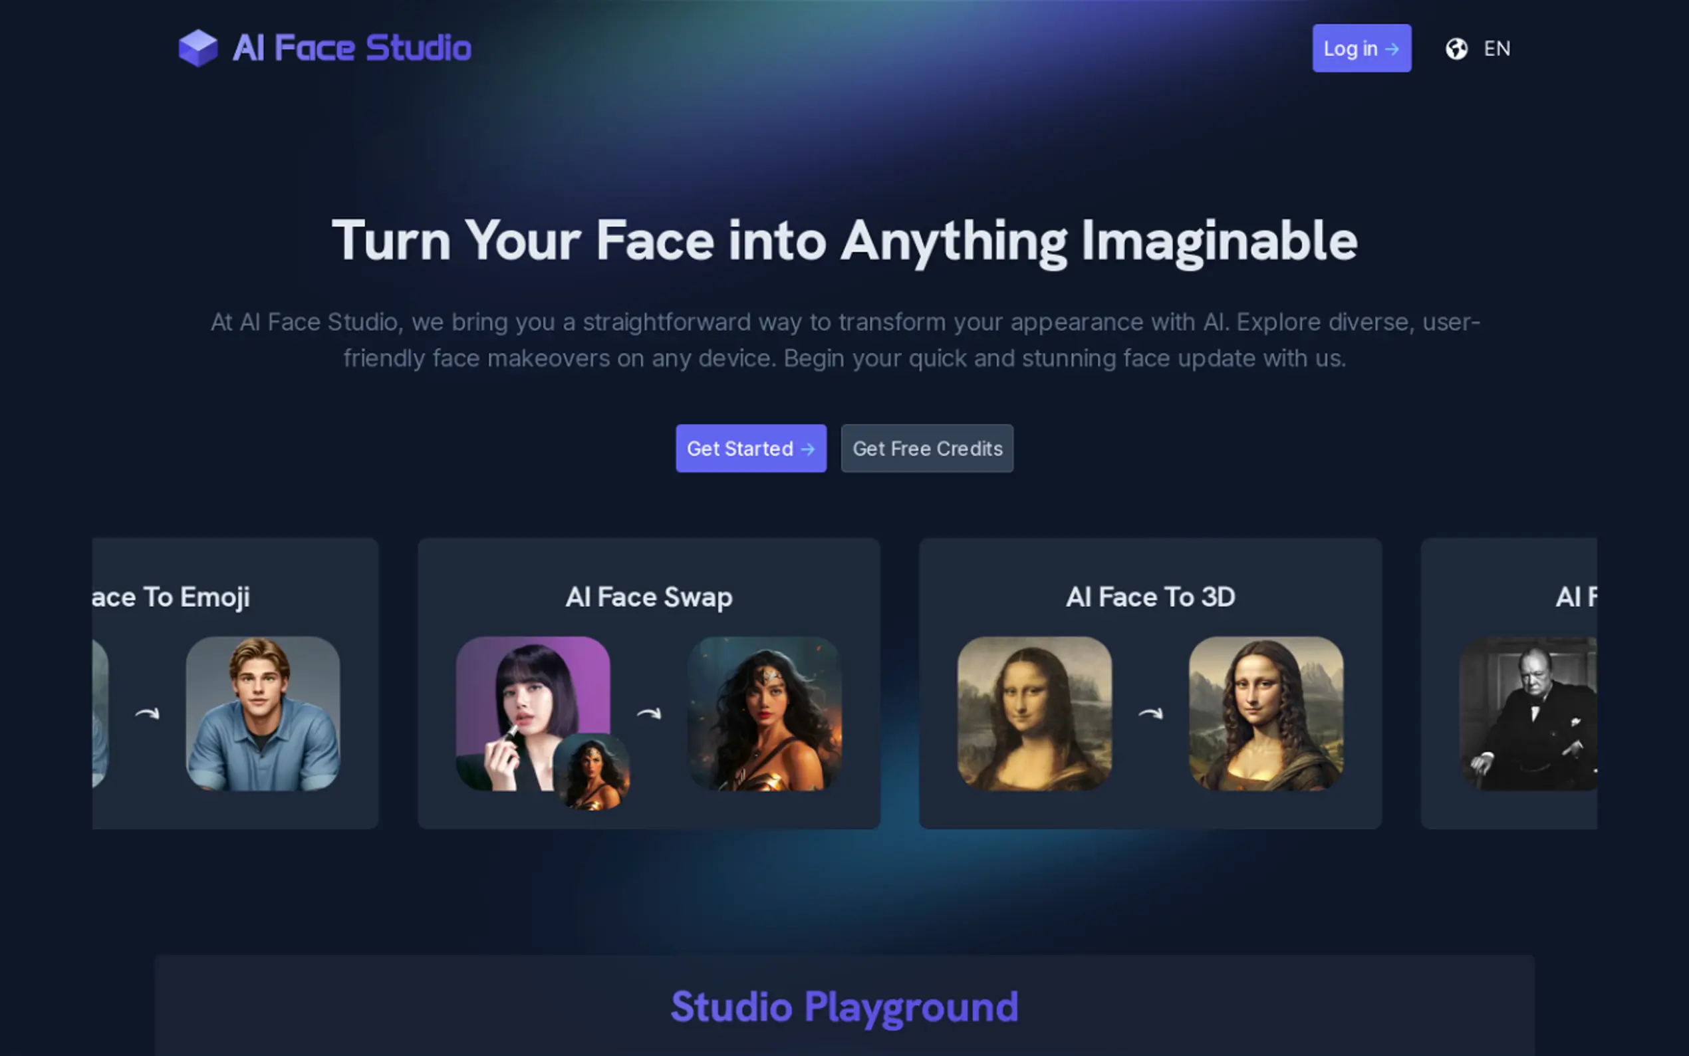The width and height of the screenshot is (1689, 1056).
Task: Click the purple cube logo icon
Action: 198,48
